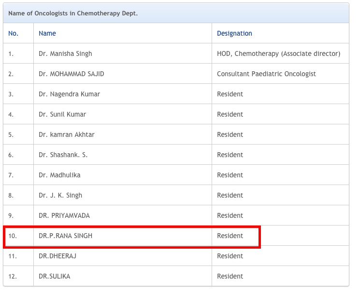Select the name "Dr. J. K. Singh"

tap(60, 195)
